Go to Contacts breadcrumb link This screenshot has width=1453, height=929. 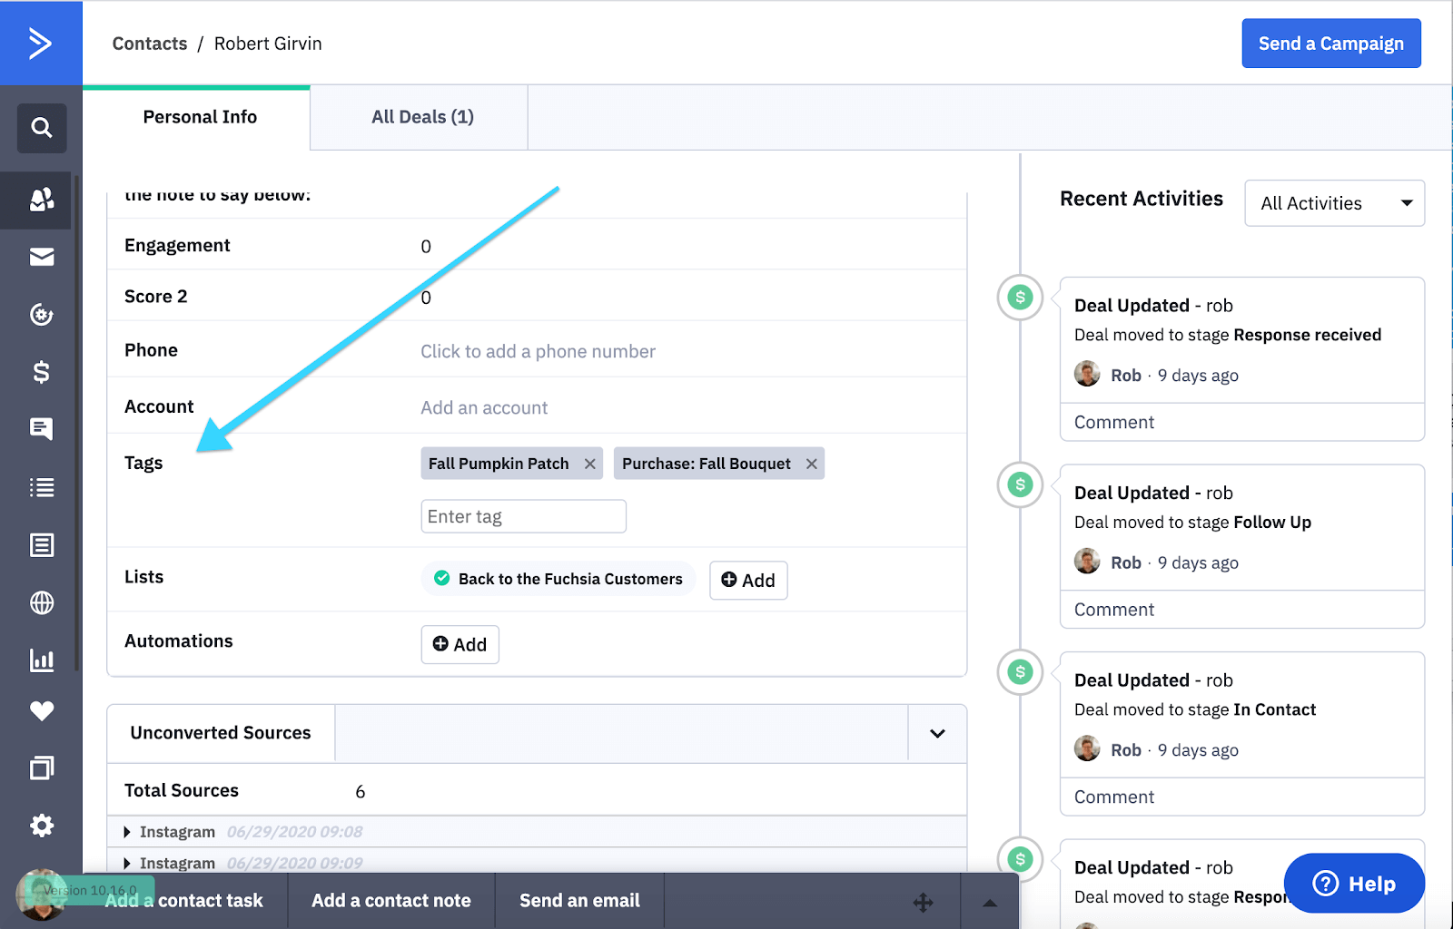[x=150, y=44]
